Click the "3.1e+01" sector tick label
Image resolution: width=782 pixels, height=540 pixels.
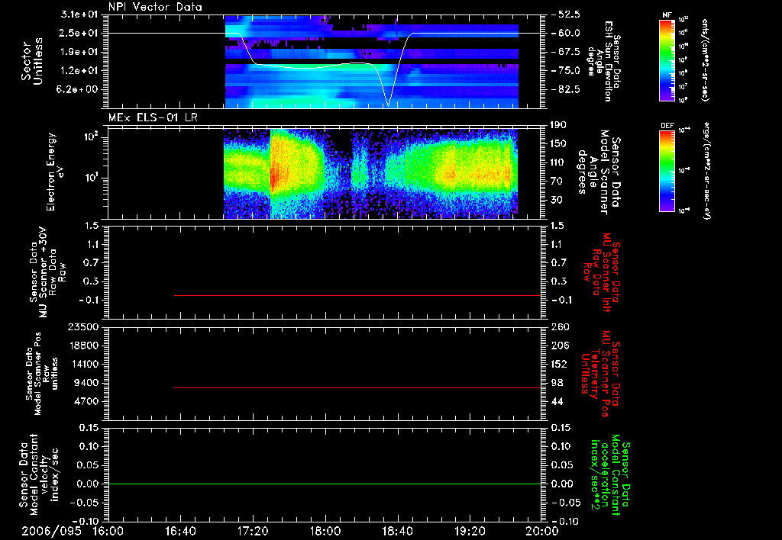(x=79, y=14)
